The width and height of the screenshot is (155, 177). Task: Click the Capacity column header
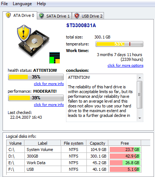coord(97,143)
